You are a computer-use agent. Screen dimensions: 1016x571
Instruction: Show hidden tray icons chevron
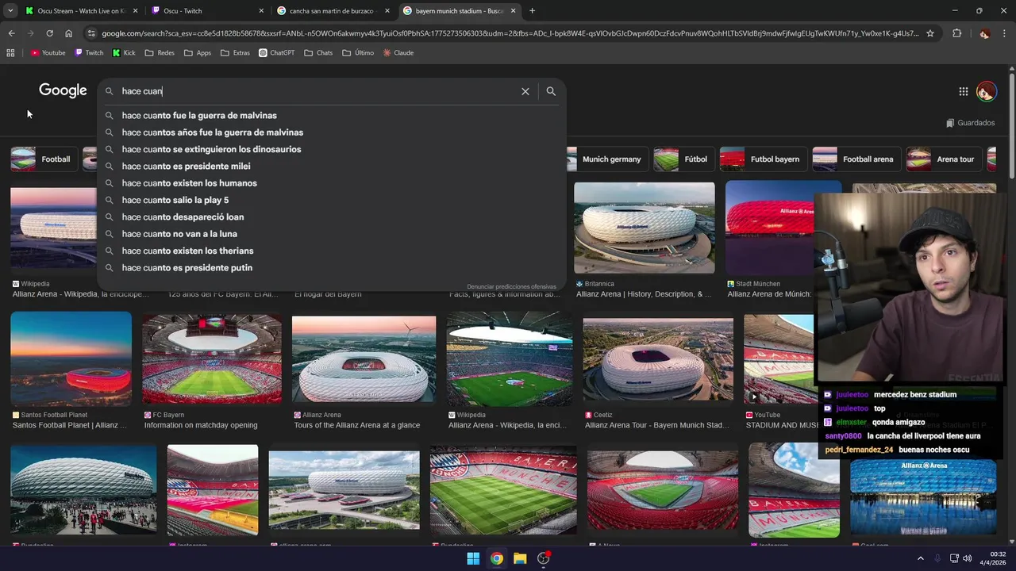[x=920, y=558]
